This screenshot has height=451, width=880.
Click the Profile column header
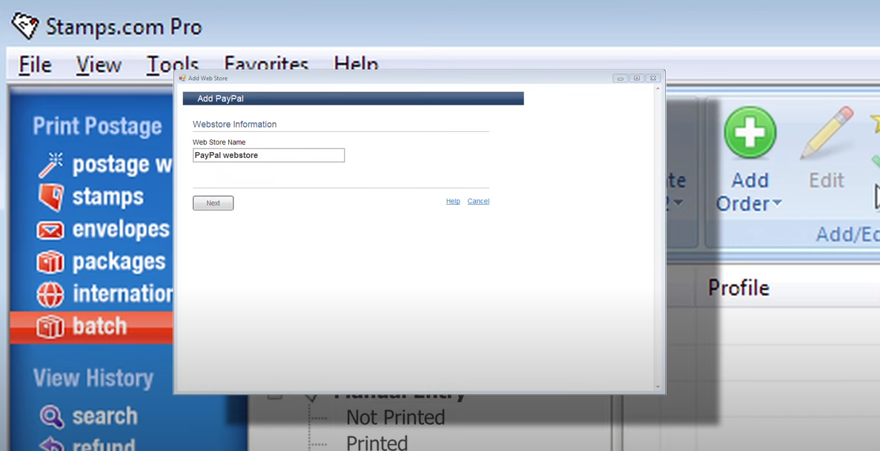pos(738,288)
